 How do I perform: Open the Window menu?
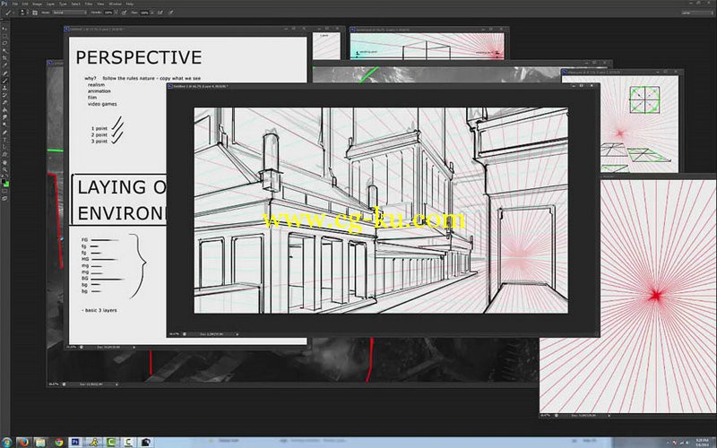pyautogui.click(x=115, y=4)
